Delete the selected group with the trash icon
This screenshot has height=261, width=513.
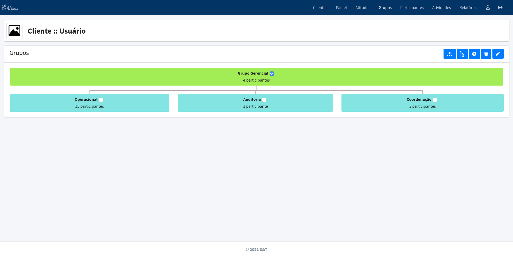pyautogui.click(x=486, y=54)
